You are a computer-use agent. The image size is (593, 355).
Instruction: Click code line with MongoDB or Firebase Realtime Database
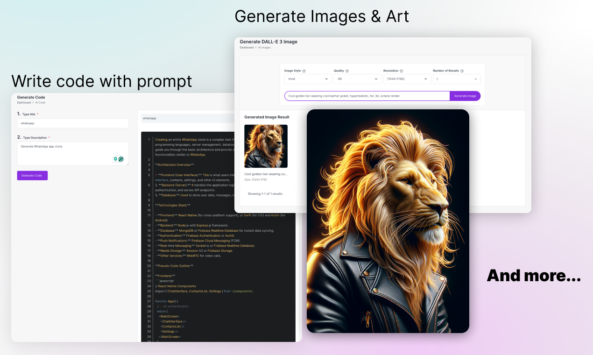[214, 230]
